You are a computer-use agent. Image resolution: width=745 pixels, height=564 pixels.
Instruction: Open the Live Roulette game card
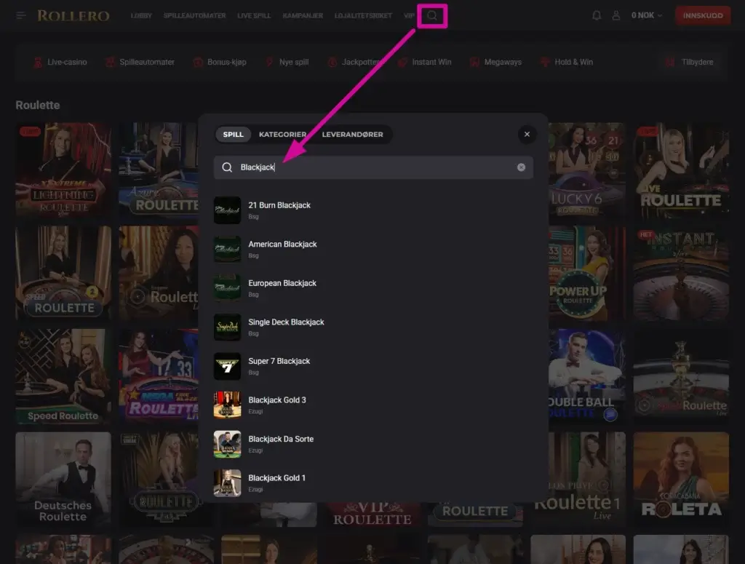pos(681,170)
